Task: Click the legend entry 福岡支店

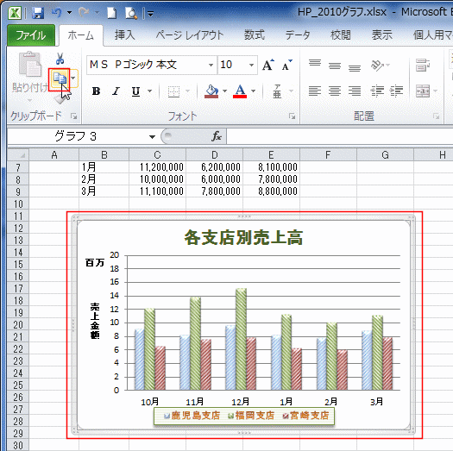Action: click(x=251, y=416)
